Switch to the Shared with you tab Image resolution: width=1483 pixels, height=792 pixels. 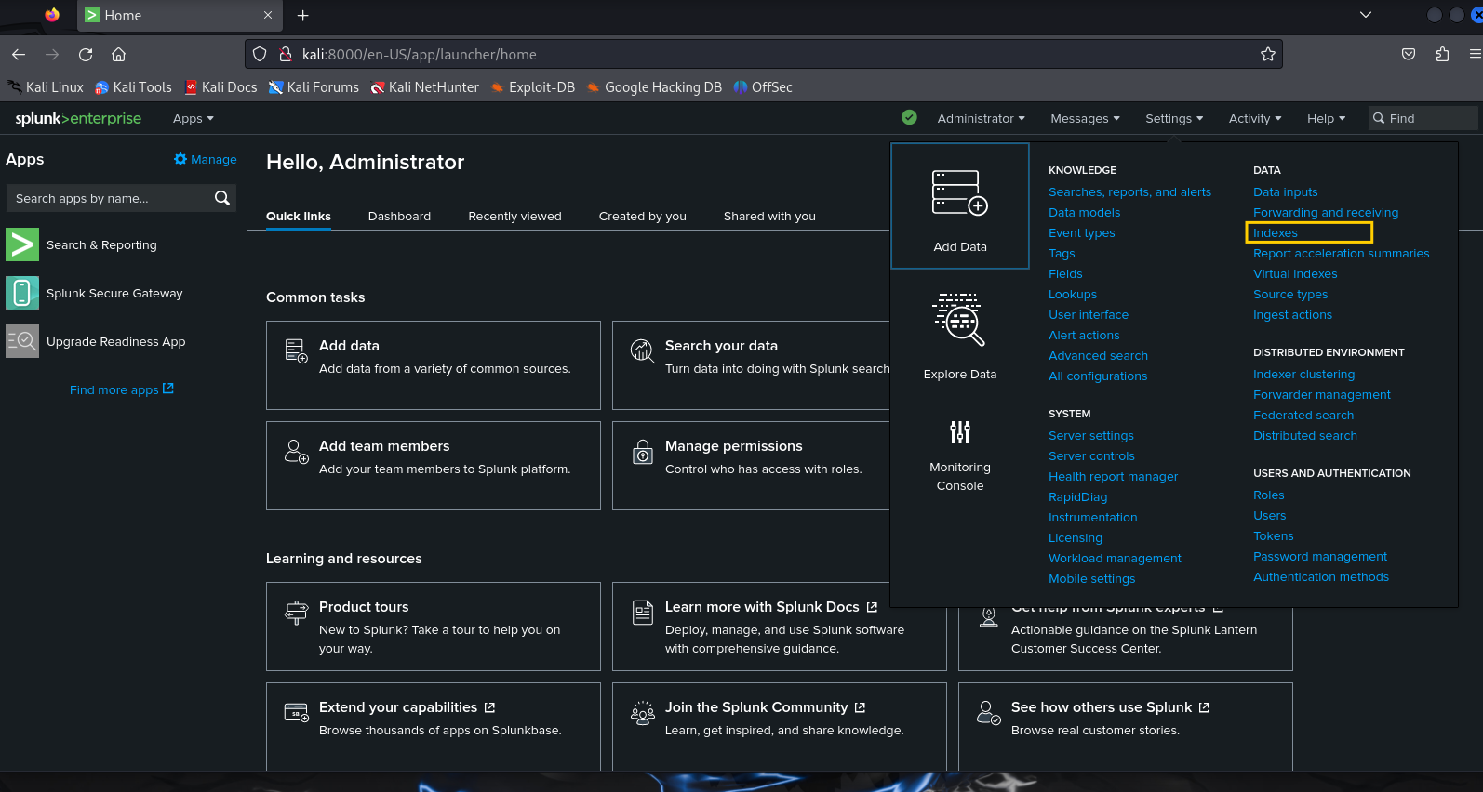coord(769,216)
